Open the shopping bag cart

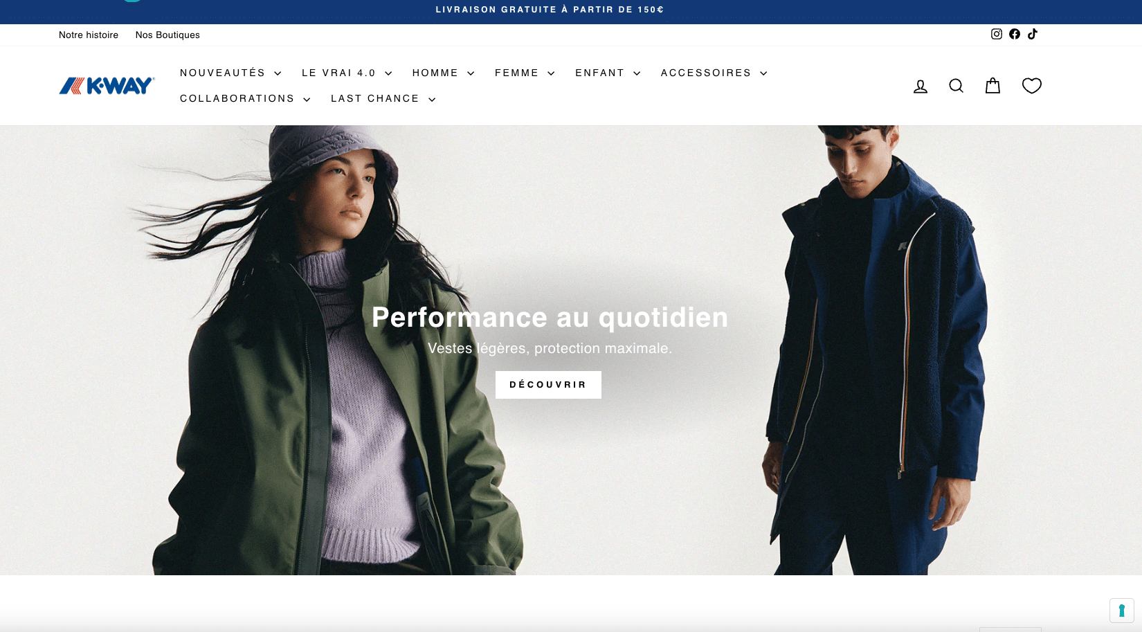tap(993, 86)
